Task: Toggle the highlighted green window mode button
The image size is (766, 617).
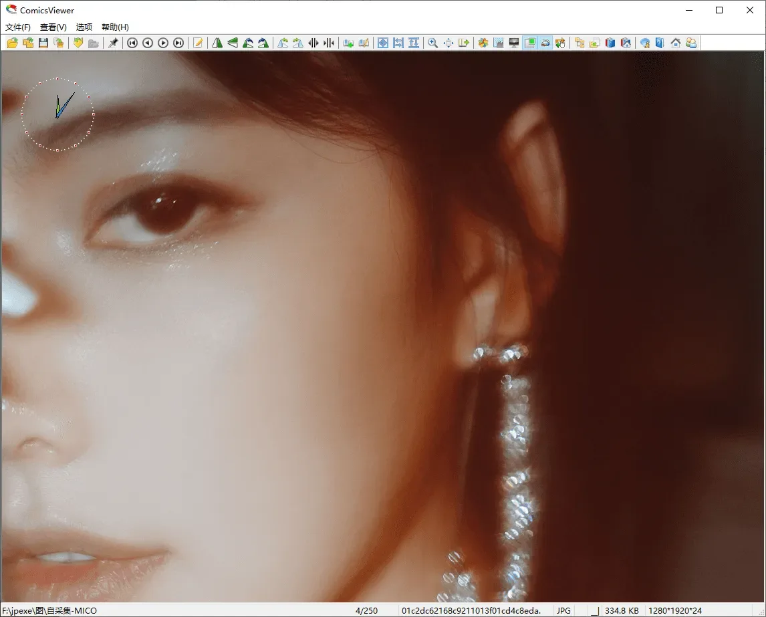Action: [529, 43]
